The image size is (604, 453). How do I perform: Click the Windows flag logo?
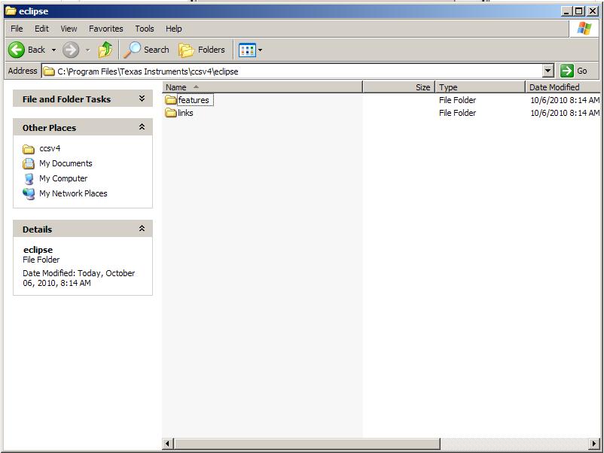(584, 29)
